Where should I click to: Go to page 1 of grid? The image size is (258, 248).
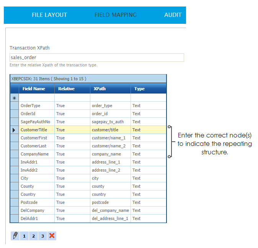[x=24, y=236]
